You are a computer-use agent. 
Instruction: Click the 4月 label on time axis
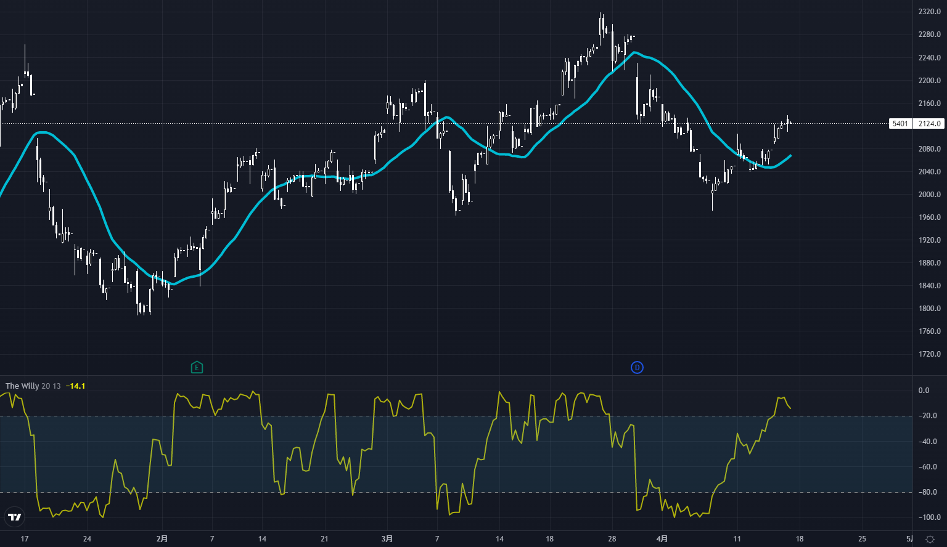click(x=662, y=539)
